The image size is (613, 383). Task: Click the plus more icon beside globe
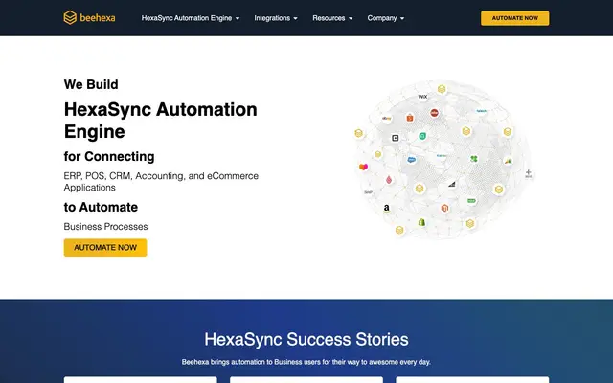point(529,173)
